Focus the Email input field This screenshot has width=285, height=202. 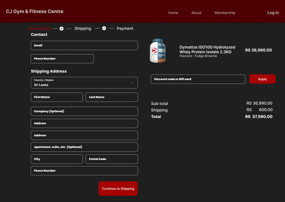click(84, 46)
